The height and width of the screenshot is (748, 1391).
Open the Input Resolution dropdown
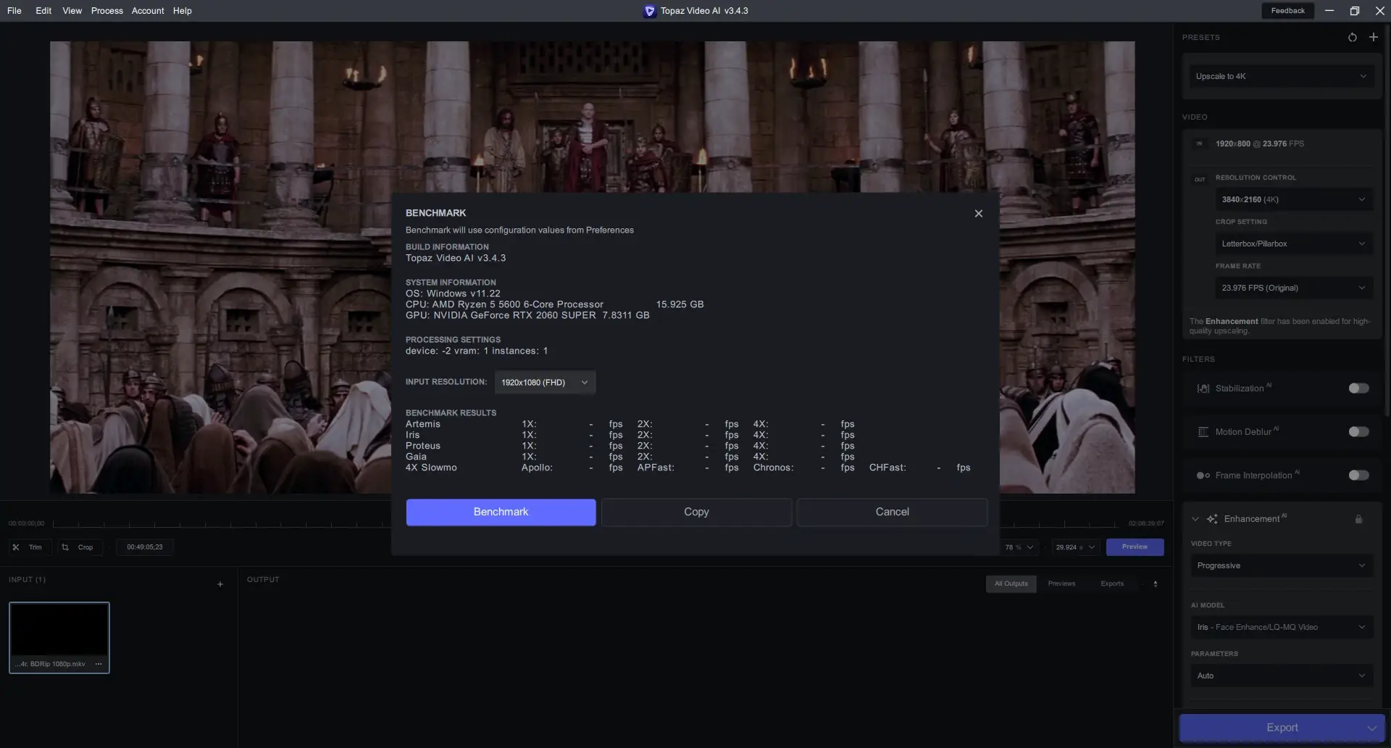tap(545, 382)
